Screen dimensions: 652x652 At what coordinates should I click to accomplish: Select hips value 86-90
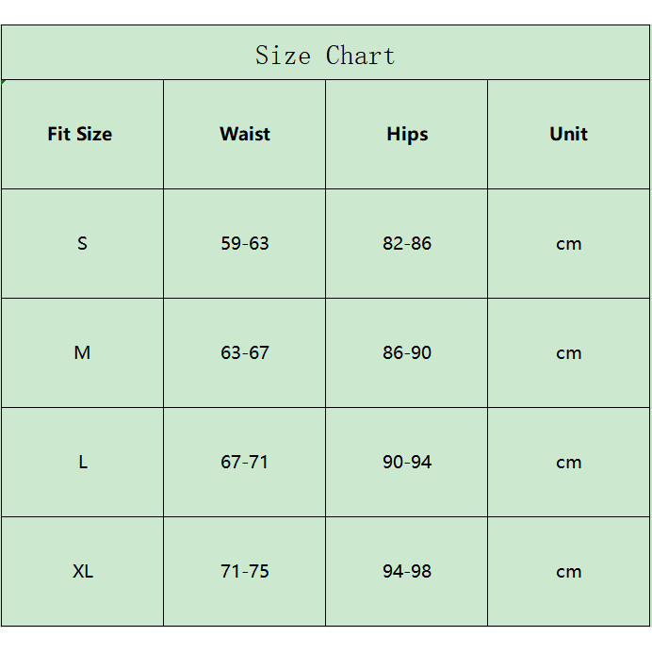click(x=407, y=352)
